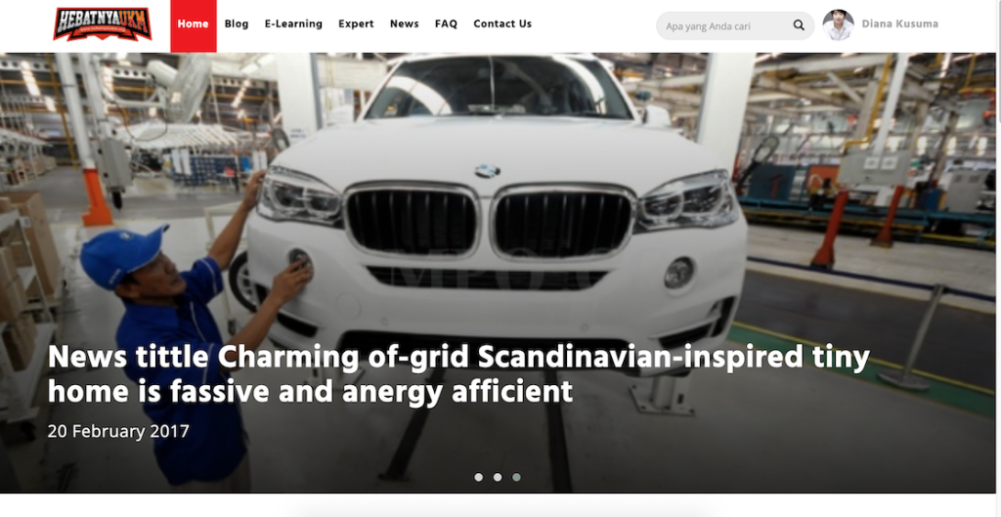
Task: Select the second carousel dot
Action: 498,477
